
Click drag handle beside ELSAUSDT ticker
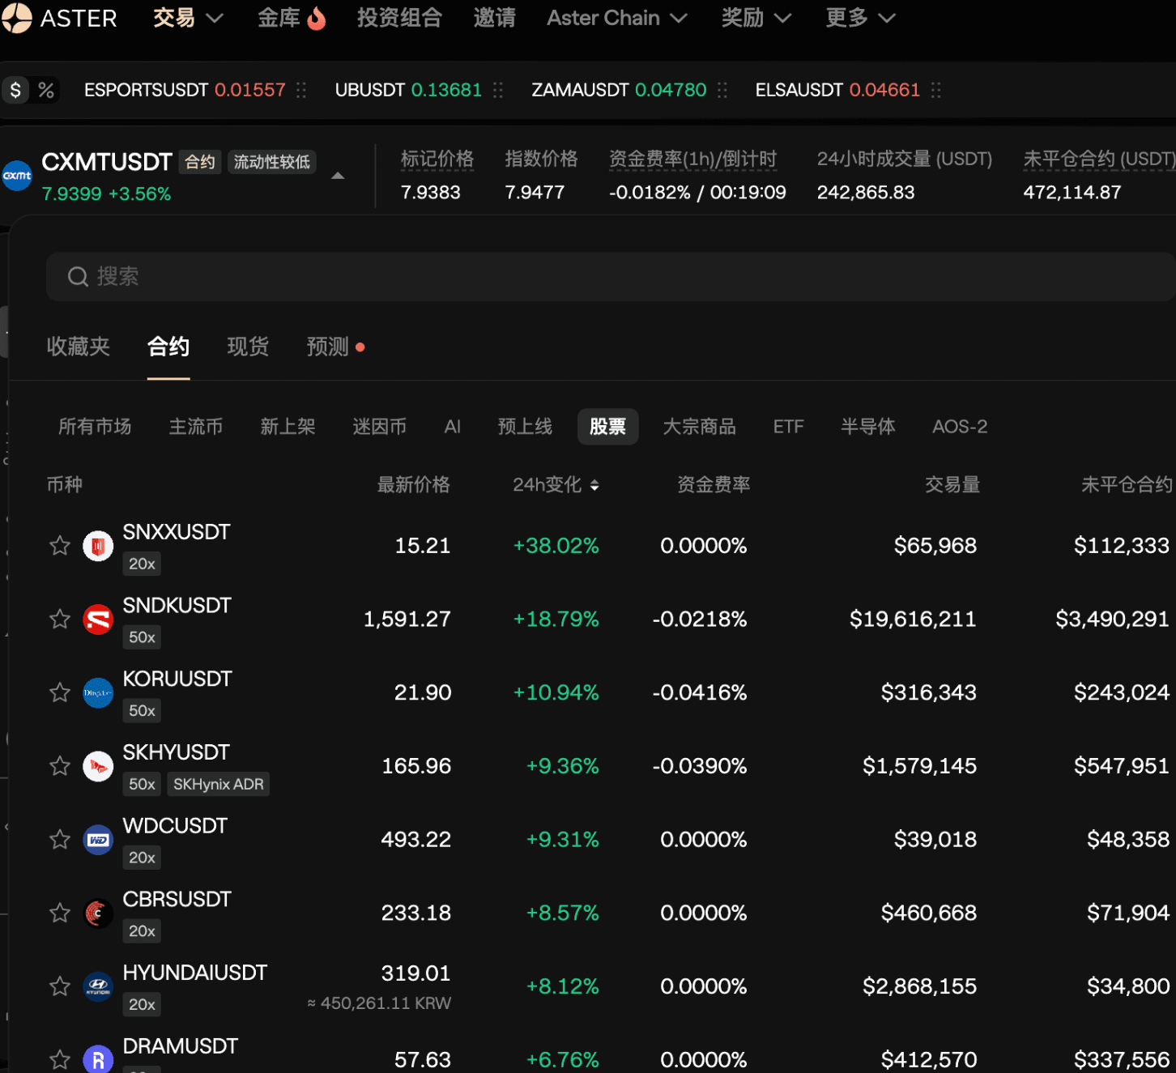[x=936, y=90]
